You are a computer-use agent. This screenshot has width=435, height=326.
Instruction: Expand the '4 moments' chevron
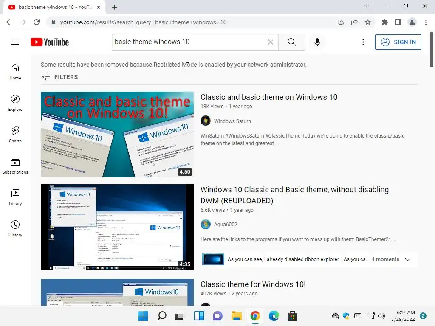(407, 259)
